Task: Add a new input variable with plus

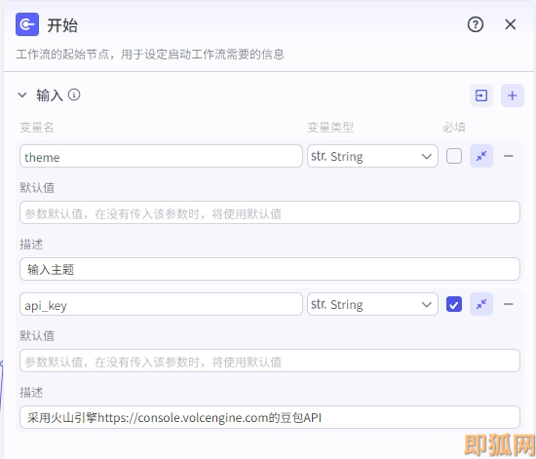Action: click(x=512, y=96)
